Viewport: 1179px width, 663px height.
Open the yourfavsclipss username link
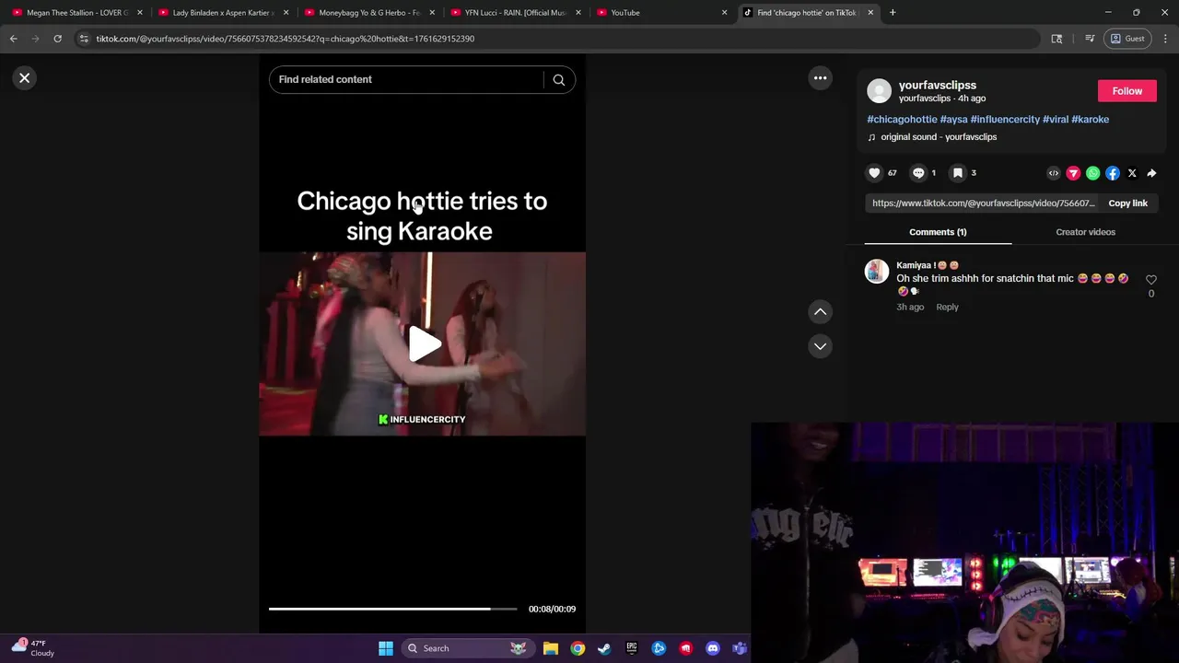937,85
